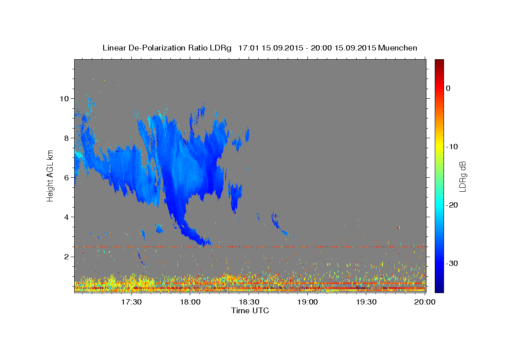The width and height of the screenshot is (527, 351).
Task: Click the 'Height AGL km' axis label
Action: (51, 175)
